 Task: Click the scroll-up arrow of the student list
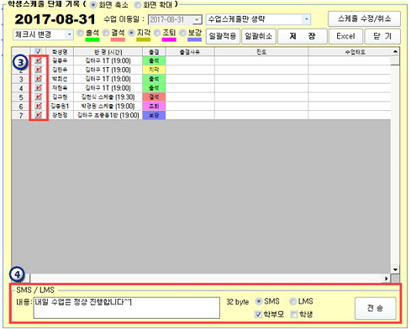click(395, 51)
